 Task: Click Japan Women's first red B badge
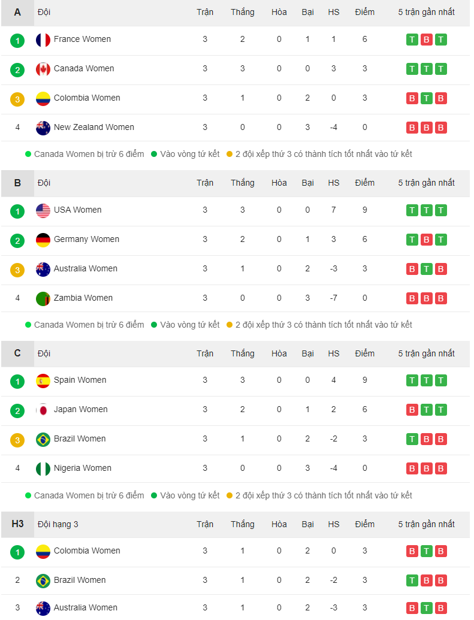point(412,410)
